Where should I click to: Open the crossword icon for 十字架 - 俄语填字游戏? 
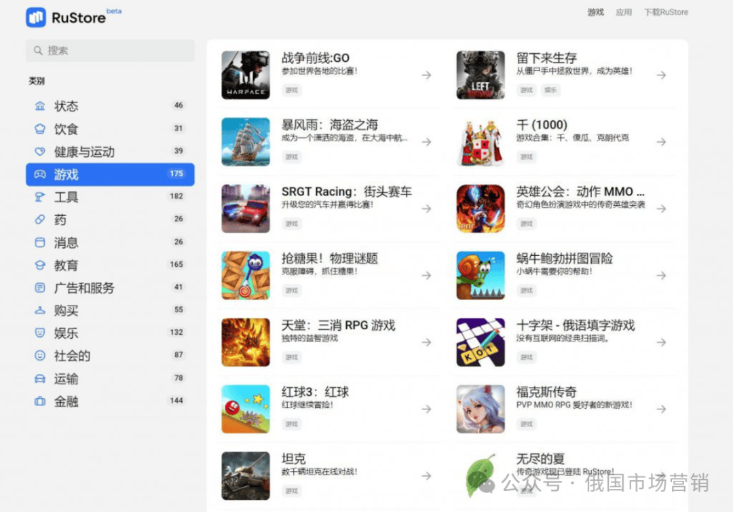pos(481,342)
